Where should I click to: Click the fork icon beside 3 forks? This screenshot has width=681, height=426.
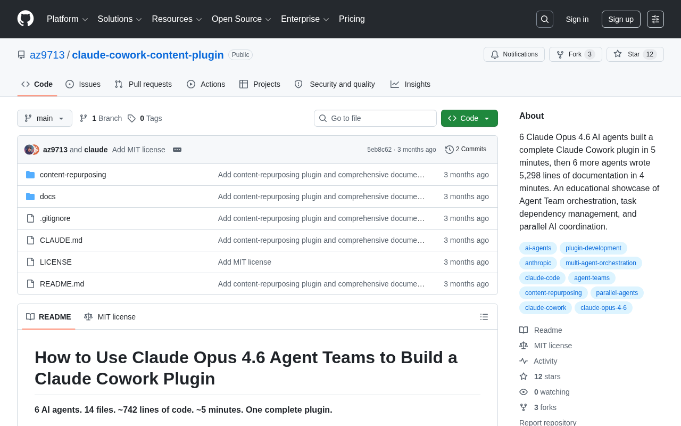[524, 407]
